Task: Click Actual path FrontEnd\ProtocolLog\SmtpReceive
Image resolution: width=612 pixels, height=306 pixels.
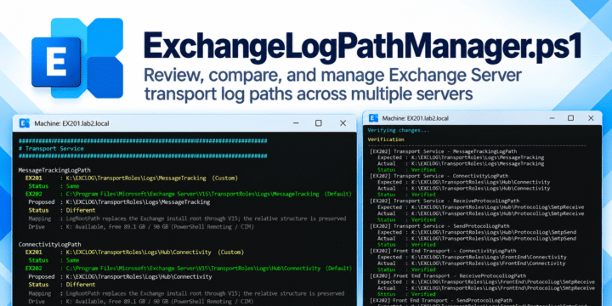Action: (x=486, y=288)
